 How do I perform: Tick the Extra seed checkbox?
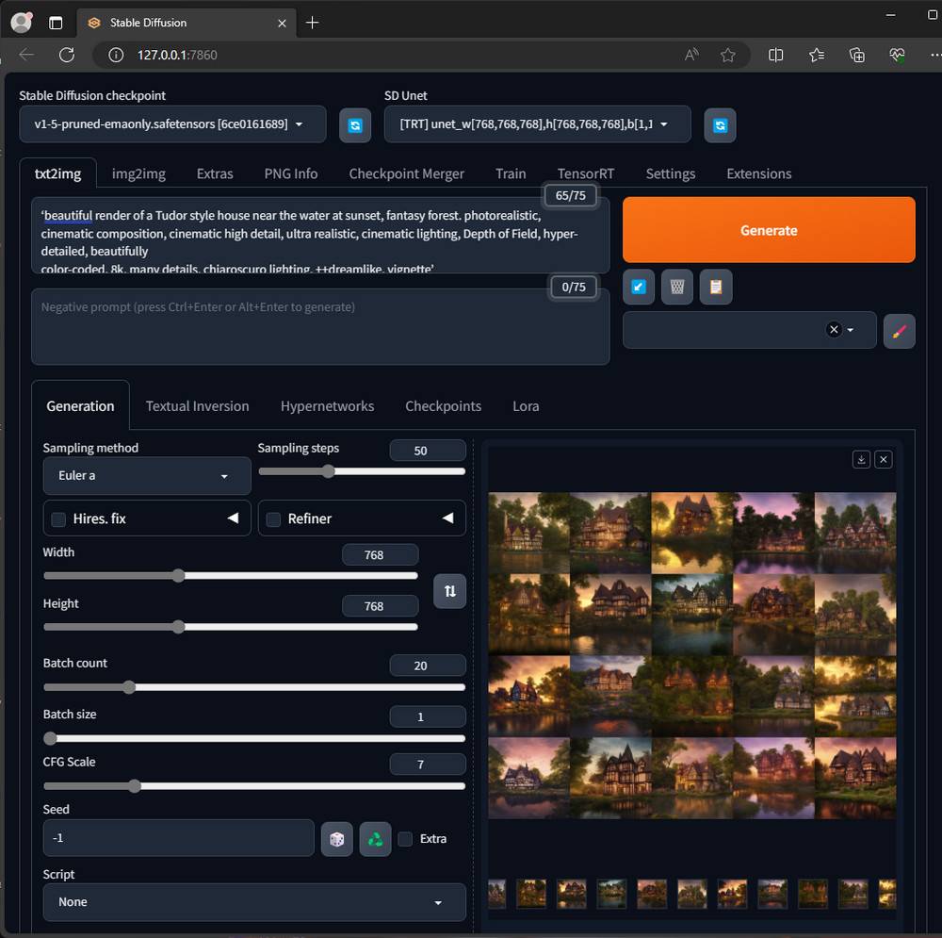pos(405,838)
